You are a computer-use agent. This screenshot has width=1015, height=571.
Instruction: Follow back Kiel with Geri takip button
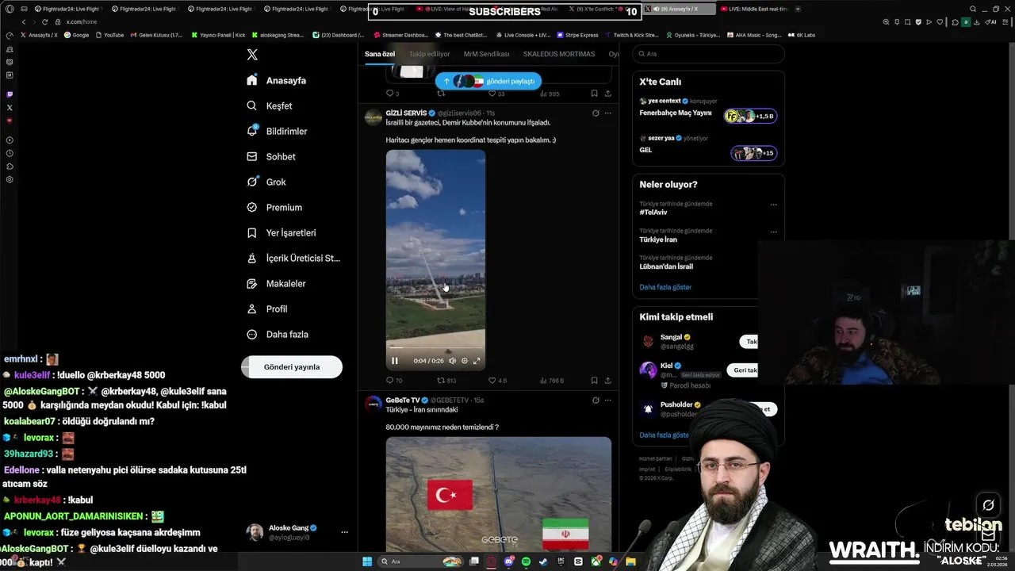(x=742, y=370)
